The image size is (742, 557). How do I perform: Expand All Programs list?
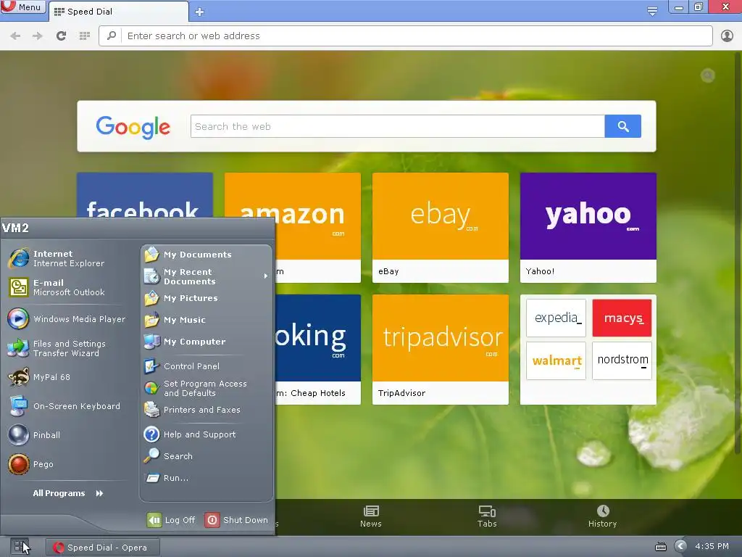click(x=68, y=493)
